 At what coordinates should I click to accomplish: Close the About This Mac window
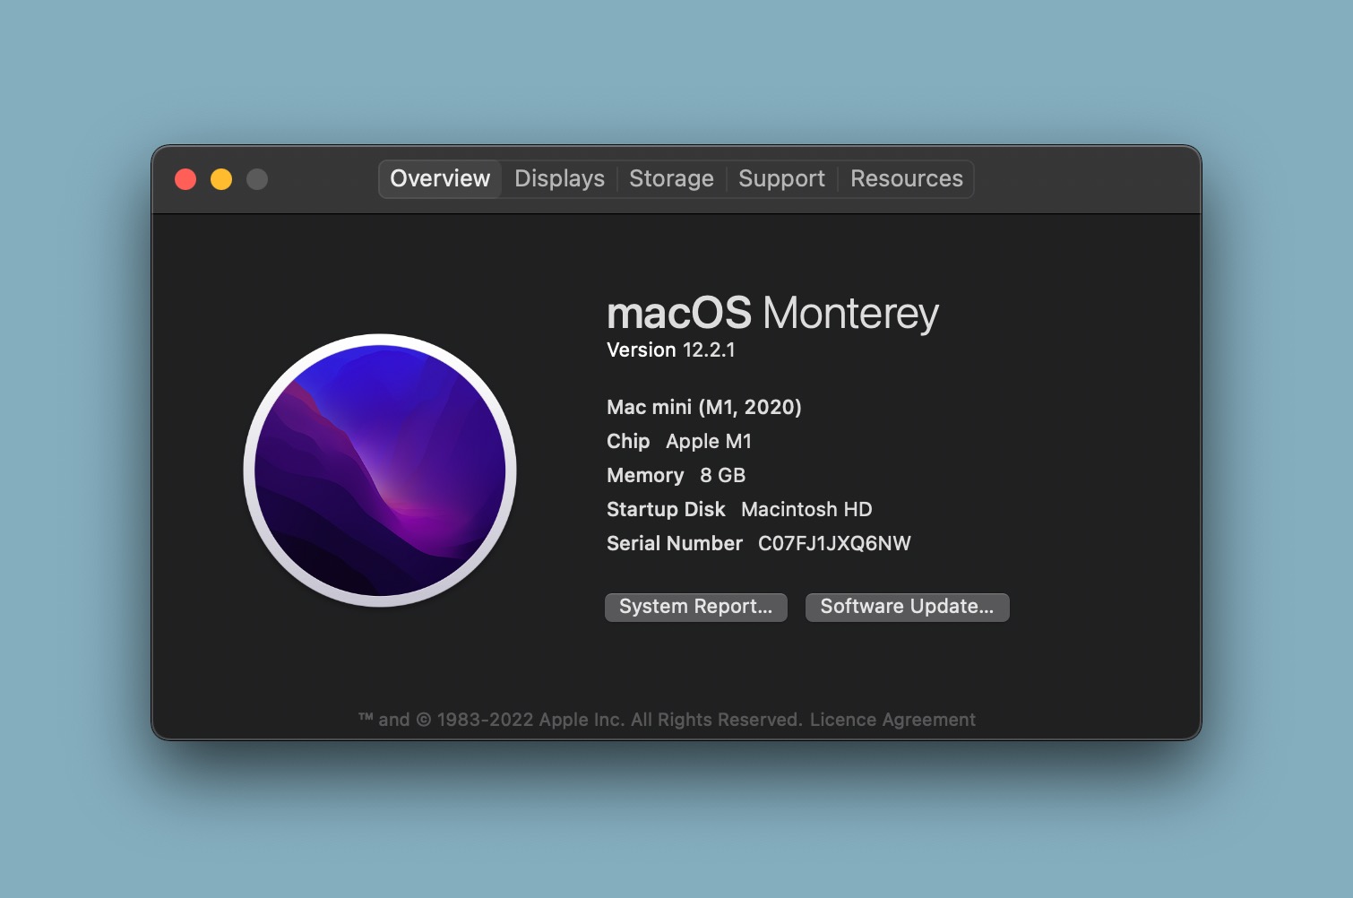(x=185, y=179)
